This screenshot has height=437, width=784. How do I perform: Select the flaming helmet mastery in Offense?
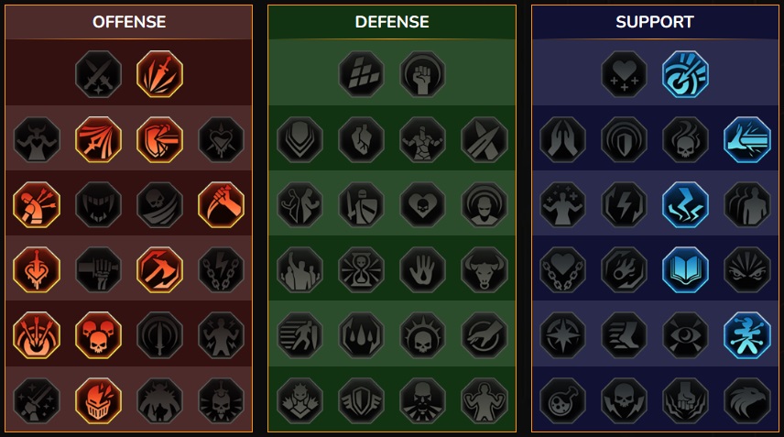pyautogui.click(x=99, y=400)
